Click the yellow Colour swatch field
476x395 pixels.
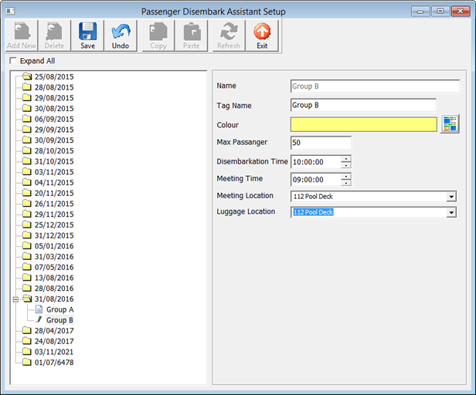pos(364,124)
